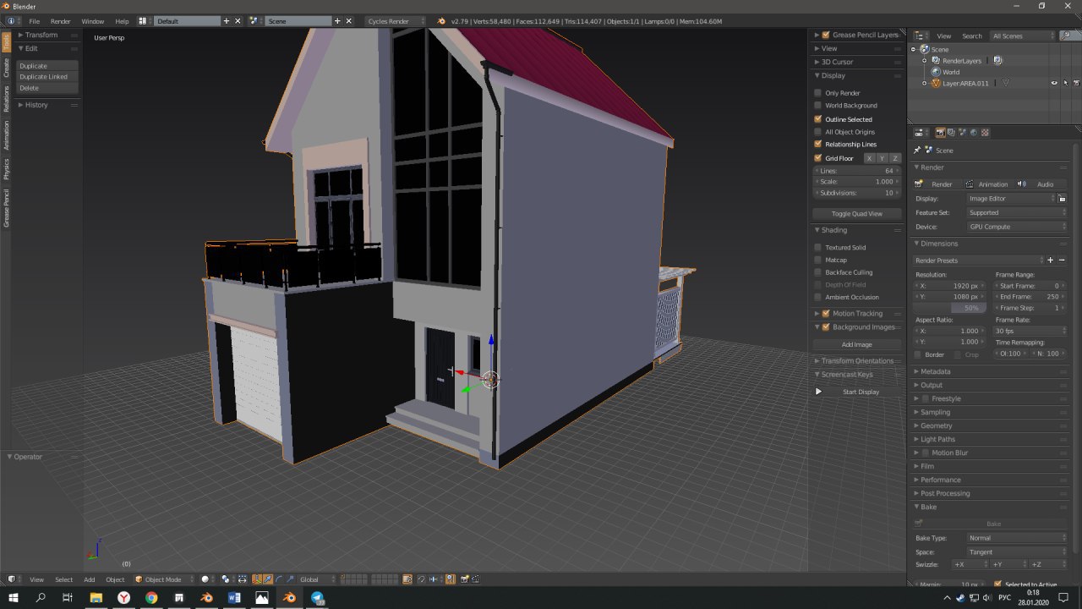This screenshot has width=1082, height=609.
Task: Switch to the Create tab in tool shelf
Action: click(6, 68)
